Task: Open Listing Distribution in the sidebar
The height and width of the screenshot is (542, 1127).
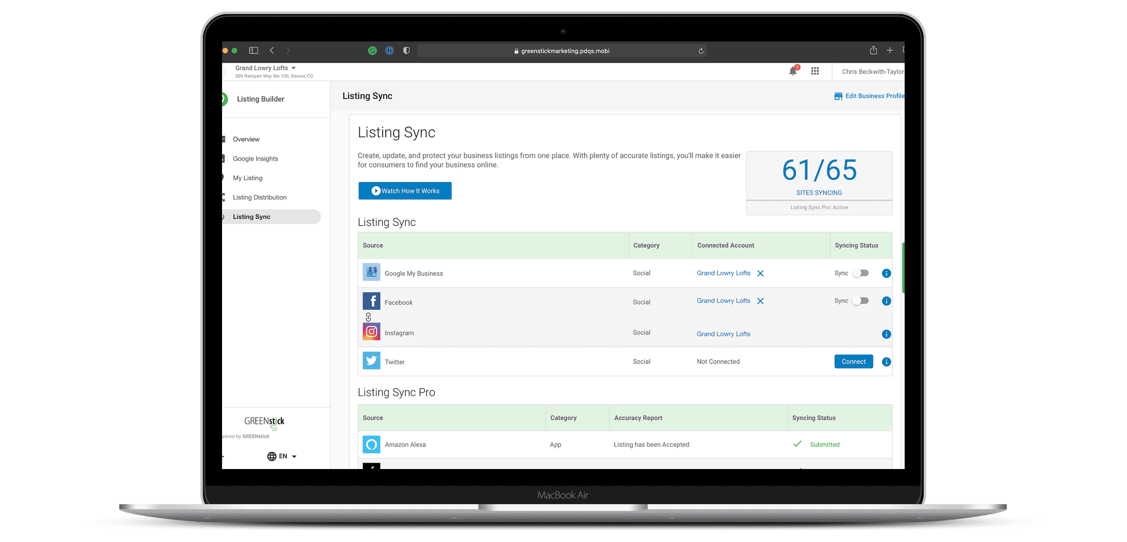Action: pos(260,198)
